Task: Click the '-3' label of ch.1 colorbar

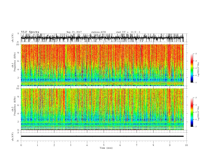Action: [195, 54]
